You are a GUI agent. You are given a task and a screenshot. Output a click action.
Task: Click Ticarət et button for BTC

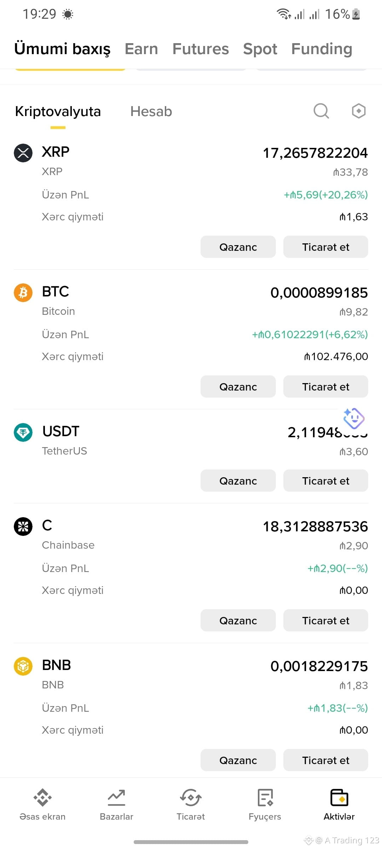point(326,387)
